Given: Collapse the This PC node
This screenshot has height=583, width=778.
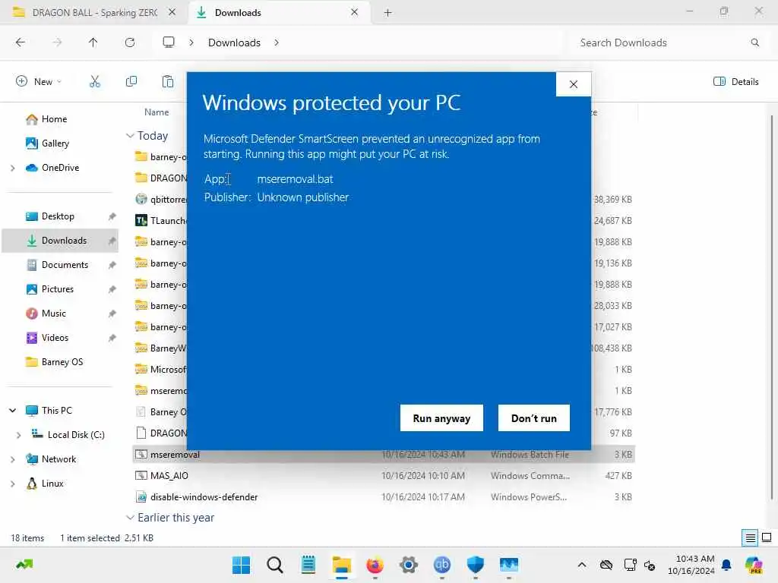Looking at the screenshot, I should [13, 411].
